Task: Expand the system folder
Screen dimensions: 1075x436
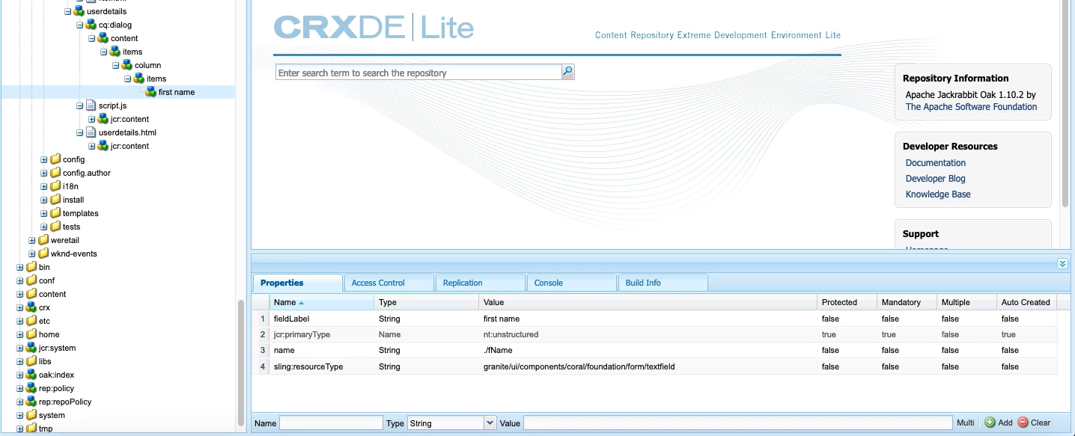Action: click(20, 415)
